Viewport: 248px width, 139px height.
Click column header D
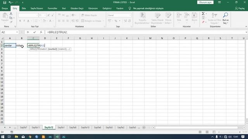tap(45, 38)
